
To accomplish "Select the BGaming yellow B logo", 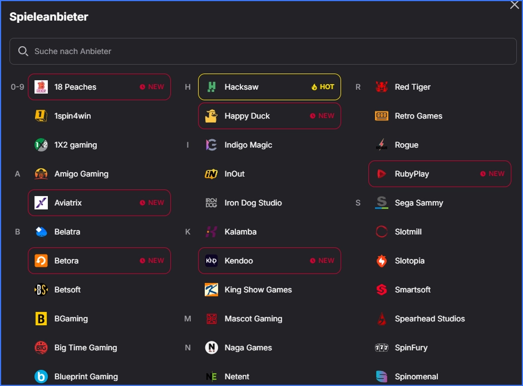I will pos(41,319).
